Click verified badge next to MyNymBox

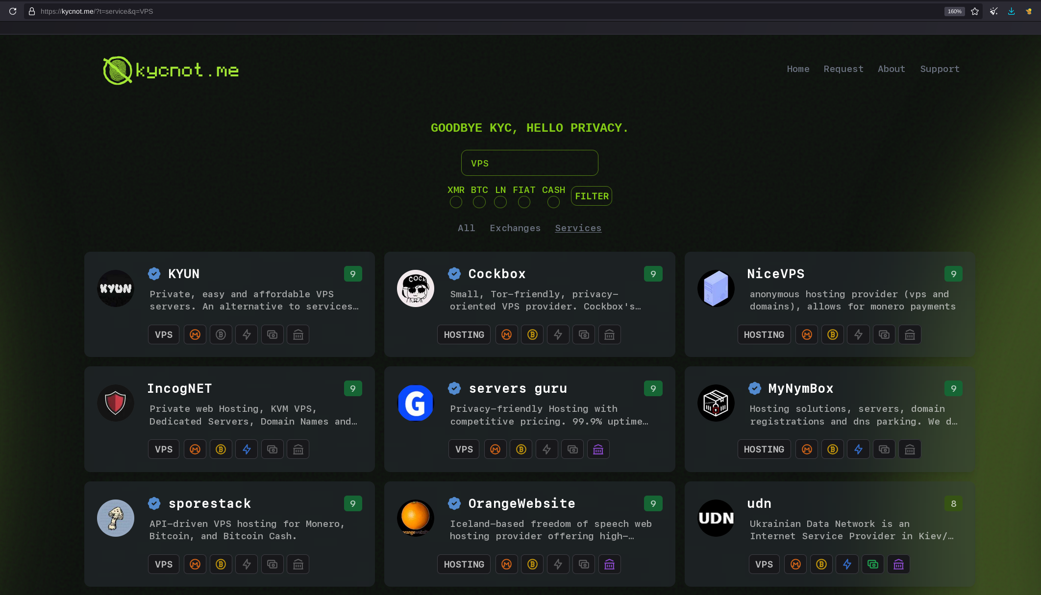[755, 388]
